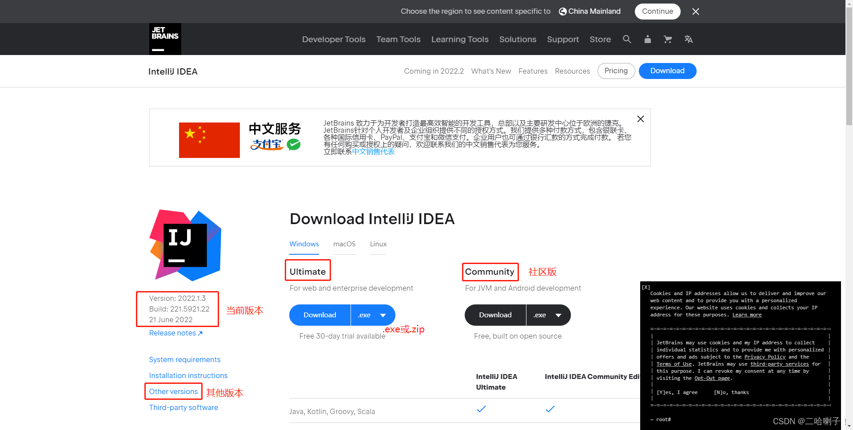Download the Community edition
The width and height of the screenshot is (853, 430).
(495, 315)
